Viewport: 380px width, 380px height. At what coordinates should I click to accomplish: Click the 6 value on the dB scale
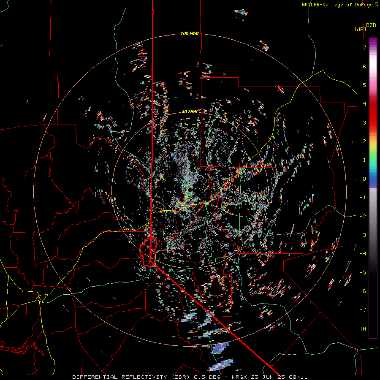364,66
